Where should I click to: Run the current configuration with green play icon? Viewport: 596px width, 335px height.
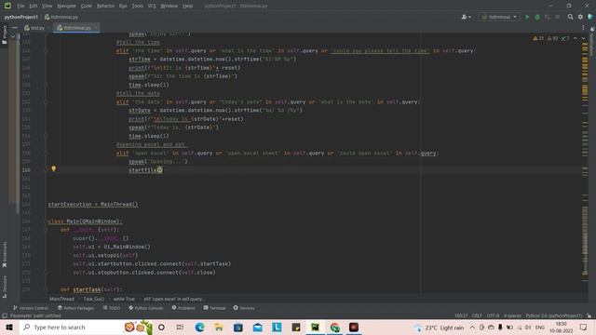pos(527,17)
